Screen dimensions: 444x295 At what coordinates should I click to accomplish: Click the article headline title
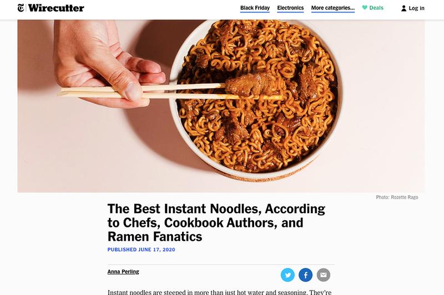(216, 222)
